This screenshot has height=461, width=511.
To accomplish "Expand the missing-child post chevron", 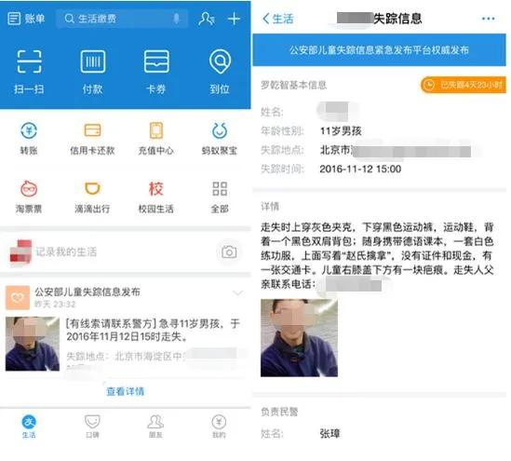I will [238, 292].
